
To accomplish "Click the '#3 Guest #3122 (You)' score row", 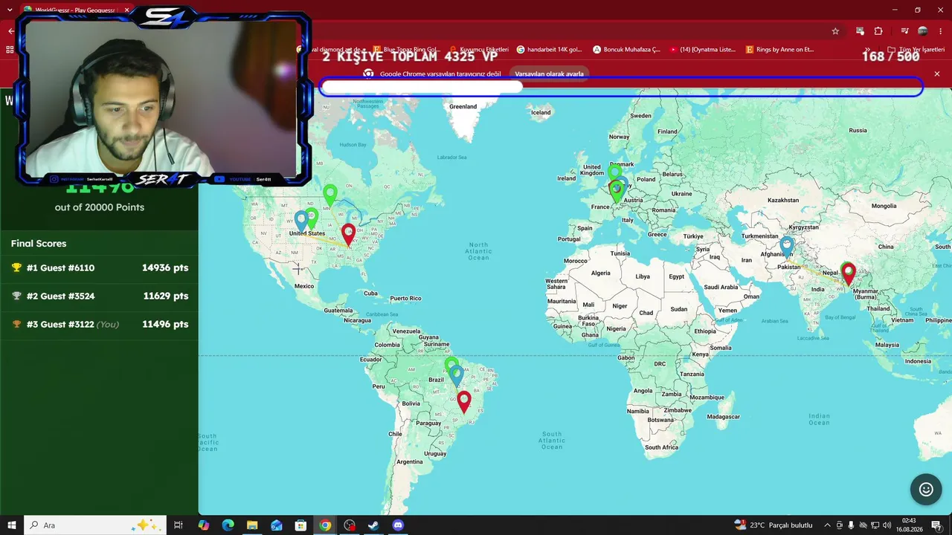I will 100,325.
